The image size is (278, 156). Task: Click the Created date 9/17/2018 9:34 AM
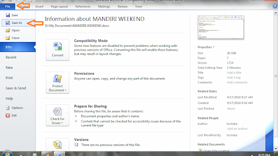point(240,103)
